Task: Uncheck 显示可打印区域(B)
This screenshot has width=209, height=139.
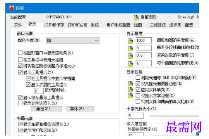Action: (x=20, y=130)
